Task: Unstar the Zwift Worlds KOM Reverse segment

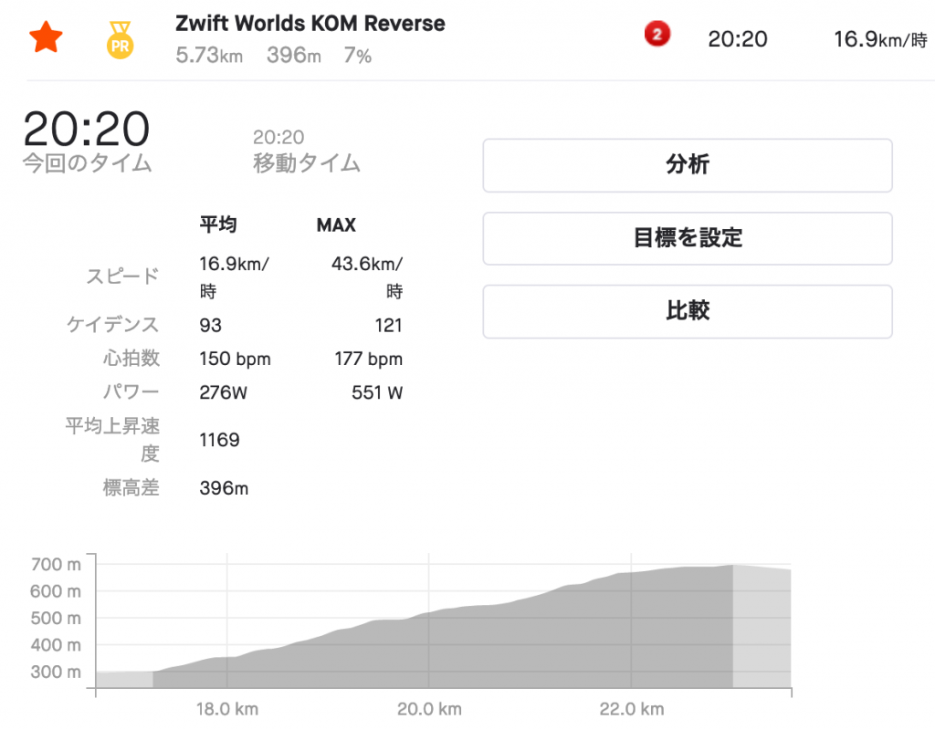Action: point(46,39)
